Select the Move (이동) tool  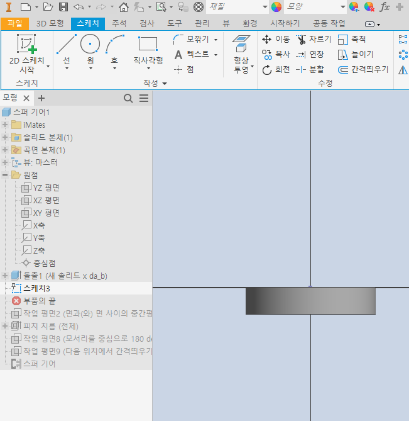point(276,39)
